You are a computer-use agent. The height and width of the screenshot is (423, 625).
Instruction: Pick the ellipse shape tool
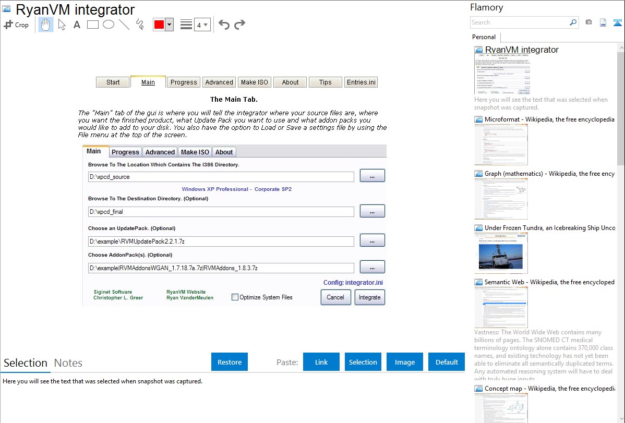[x=109, y=25]
